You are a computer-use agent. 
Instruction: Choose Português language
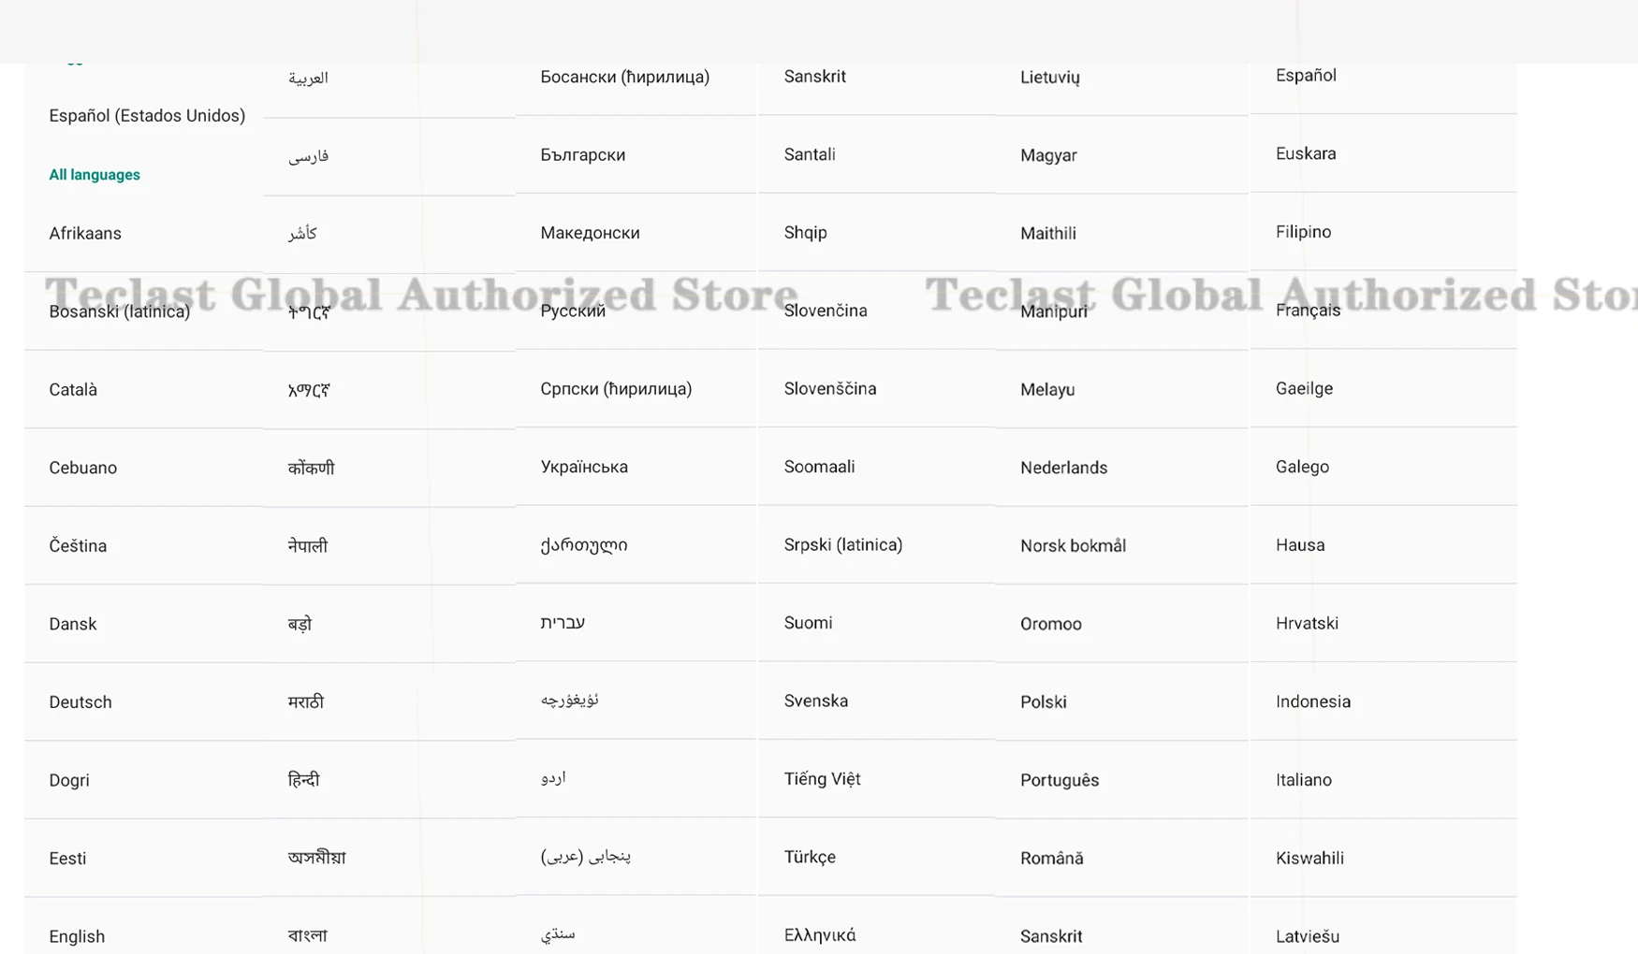click(x=1060, y=780)
